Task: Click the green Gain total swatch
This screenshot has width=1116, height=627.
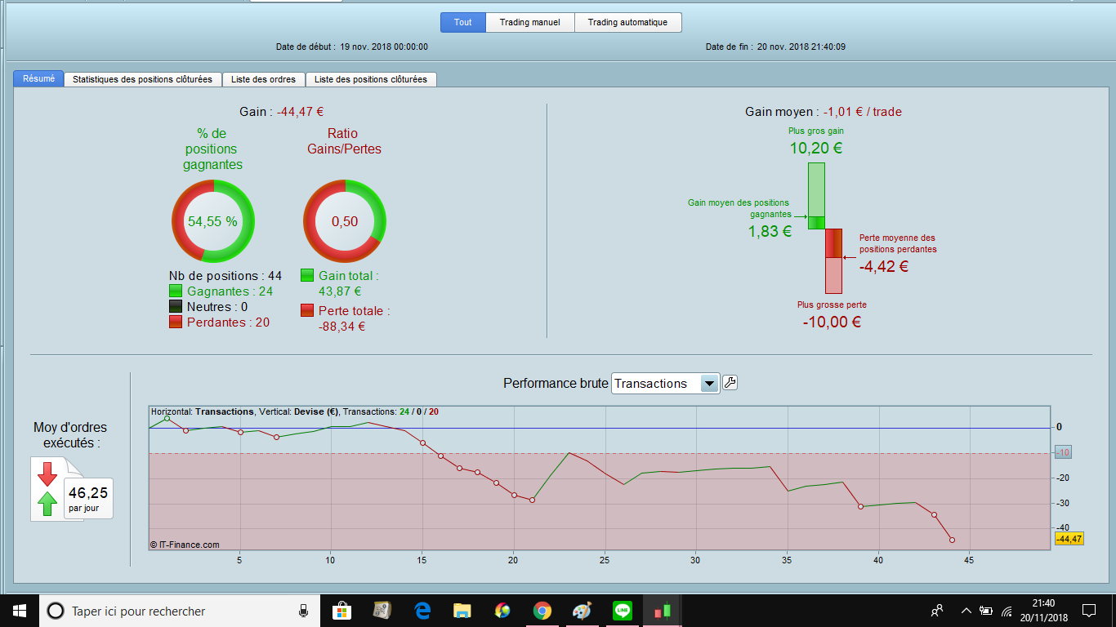Action: 307,276
